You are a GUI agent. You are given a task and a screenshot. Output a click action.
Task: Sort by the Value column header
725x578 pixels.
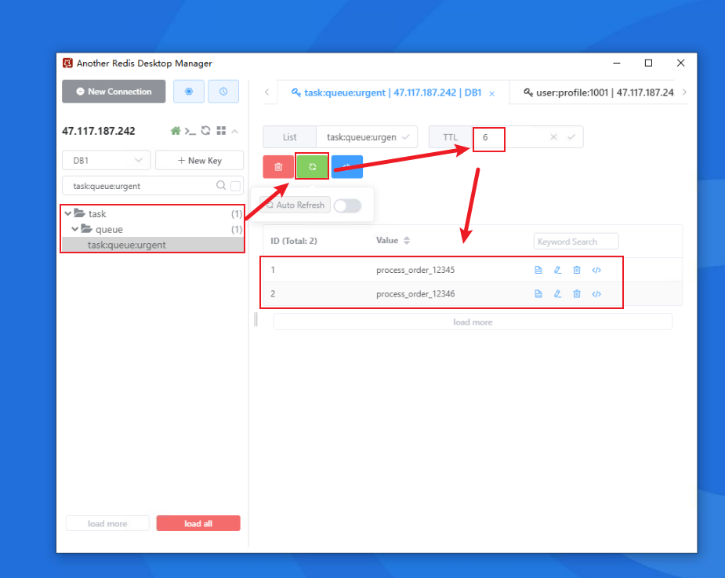point(393,241)
